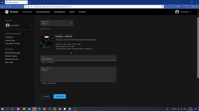
Task: Open the Talent menu item
Action: pyautogui.click(x=72, y=12)
